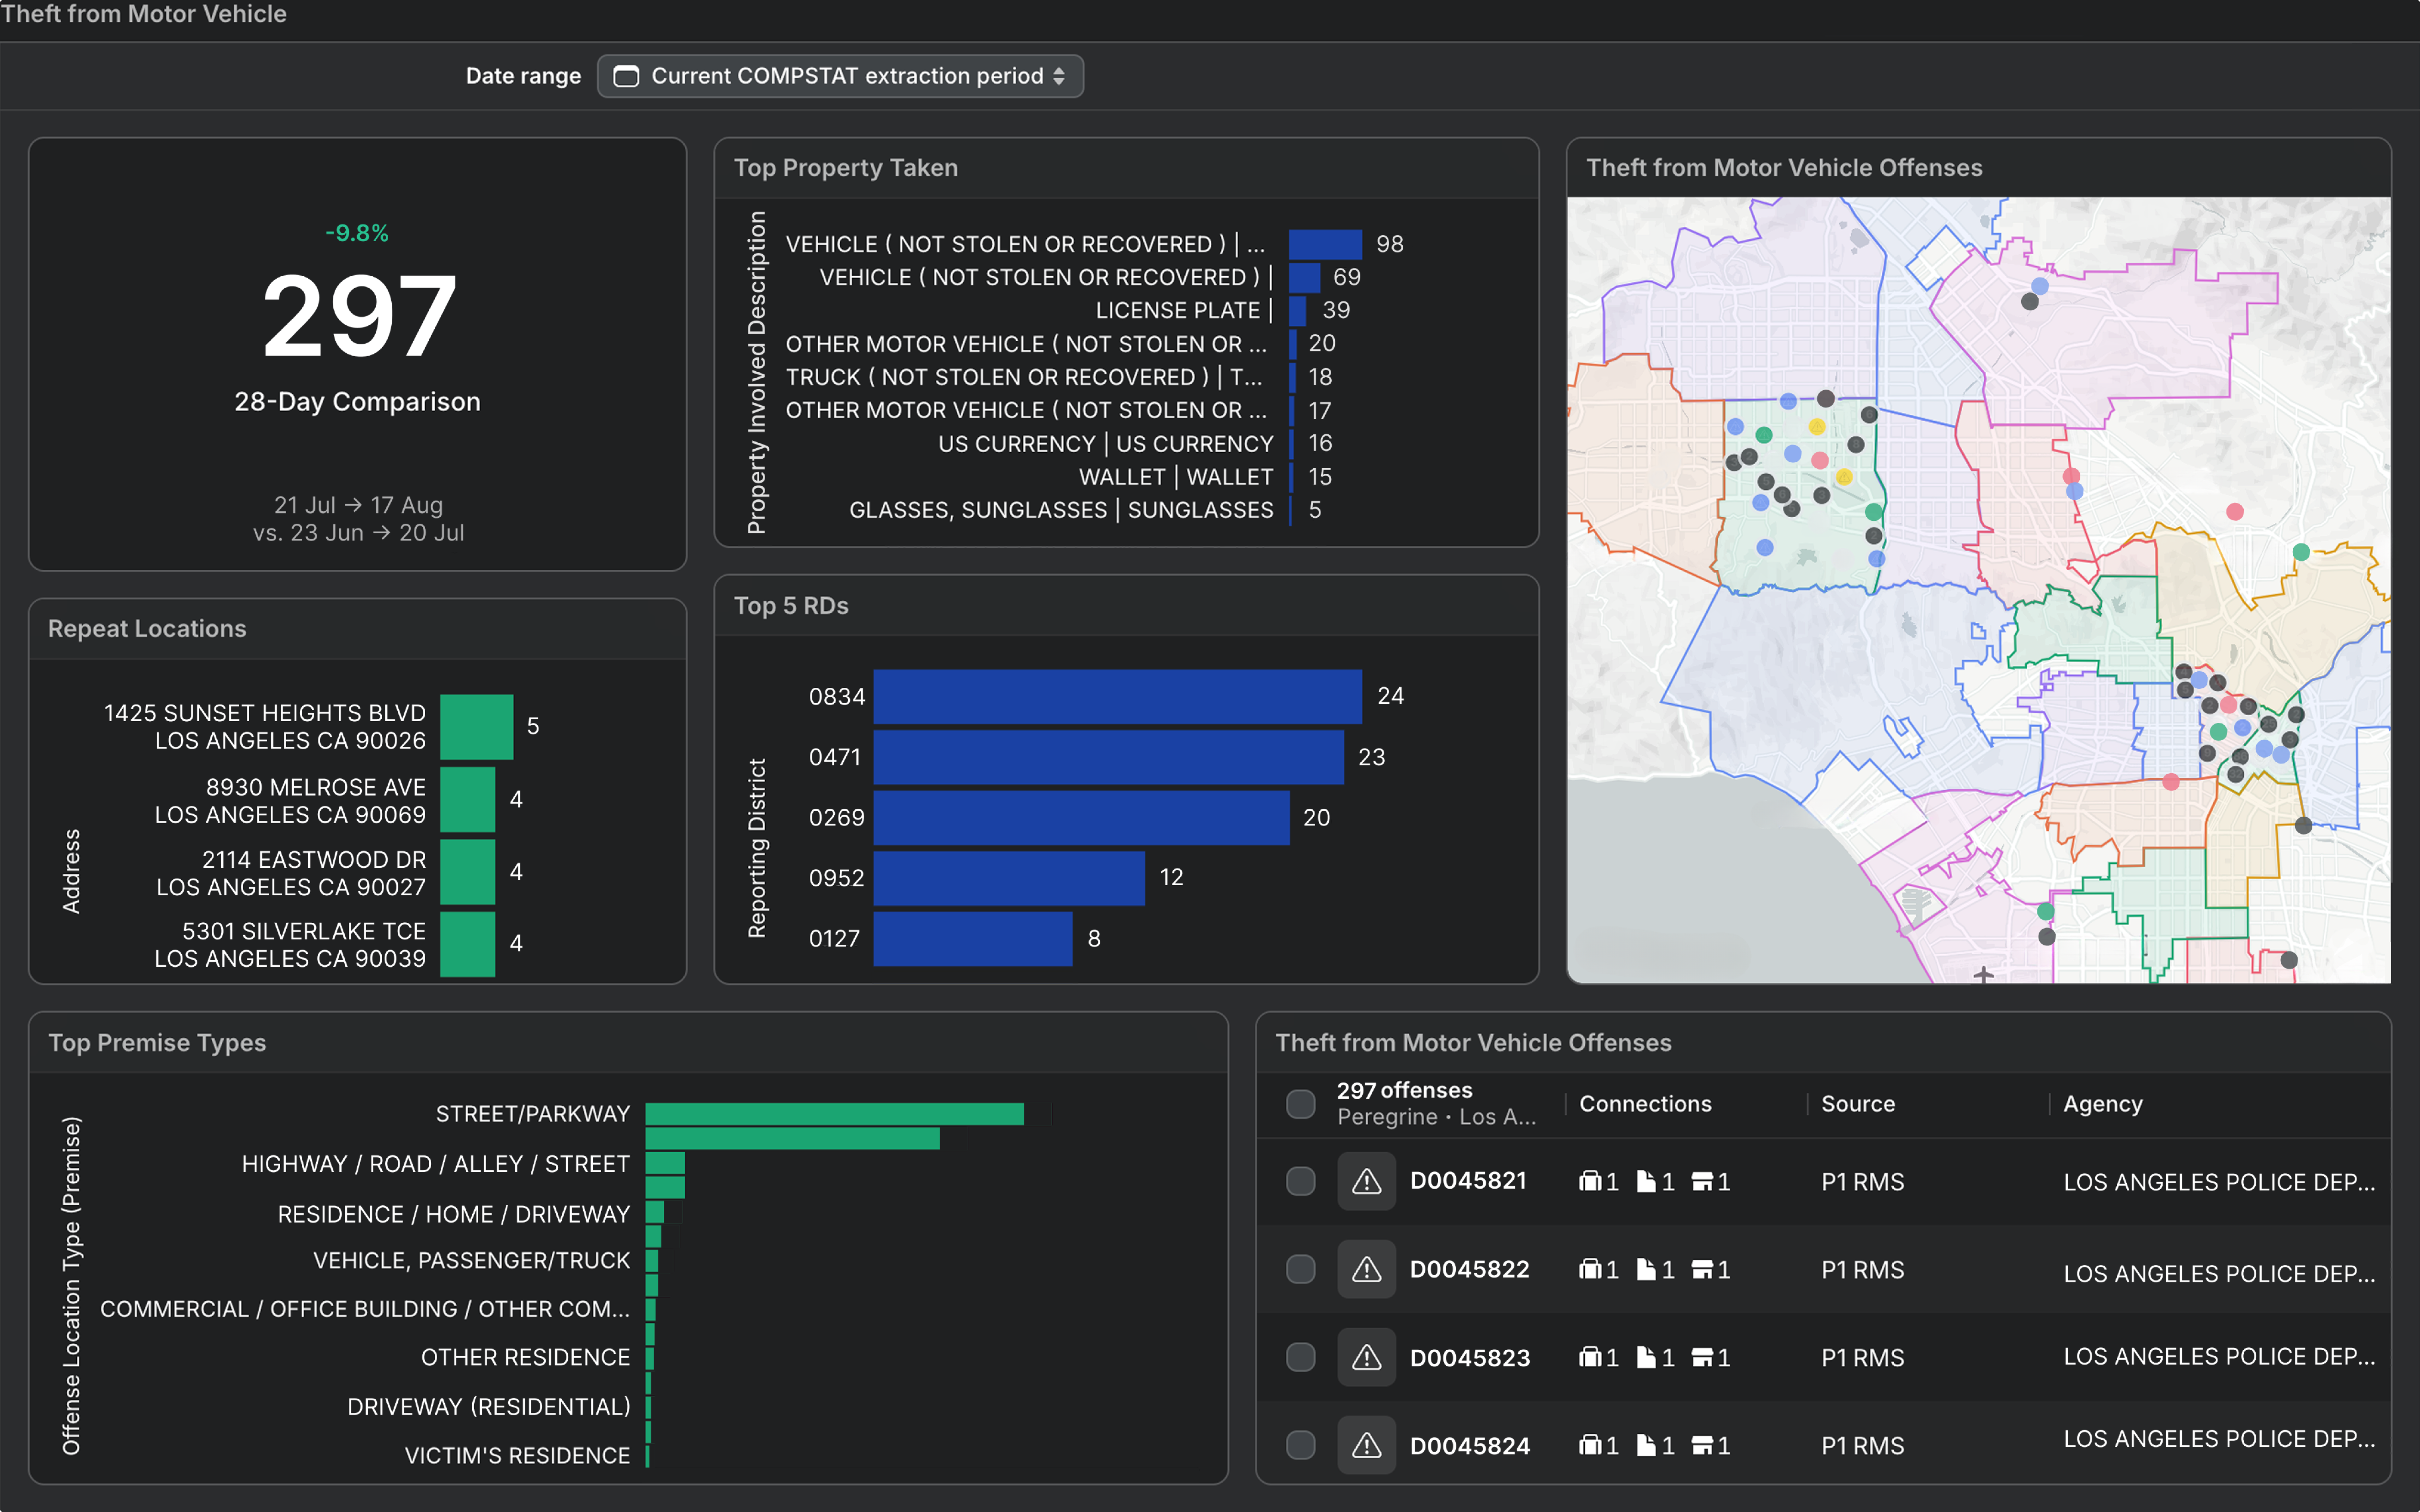Click warning icon for D0045822
Viewport: 2420px width, 1512px height.
point(1367,1269)
